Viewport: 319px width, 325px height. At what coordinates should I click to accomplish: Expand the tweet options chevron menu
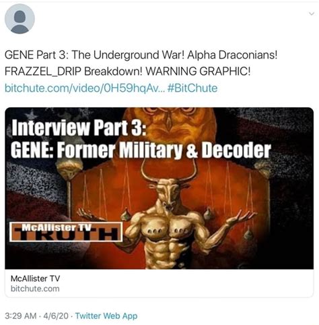tap(311, 14)
